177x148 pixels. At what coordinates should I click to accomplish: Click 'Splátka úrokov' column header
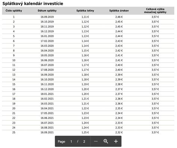coord(119,10)
